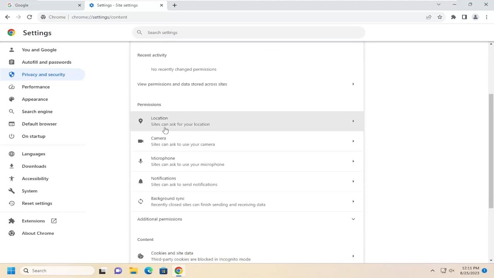
Task: Go to About Chrome
Action: 38,233
